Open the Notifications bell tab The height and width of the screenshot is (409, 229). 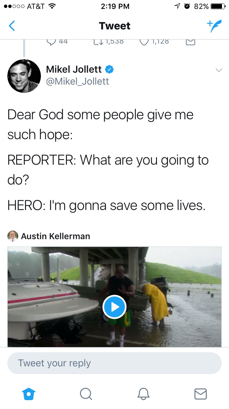coord(143,394)
